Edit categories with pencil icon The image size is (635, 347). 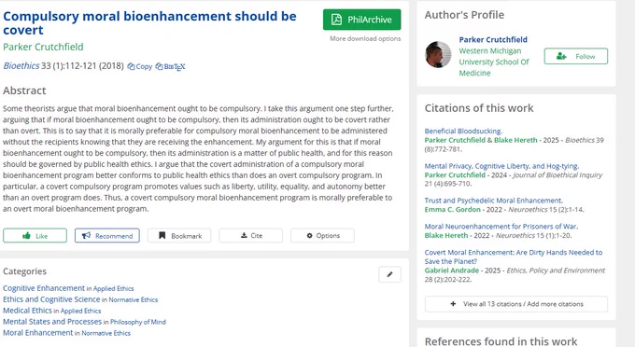tap(389, 274)
